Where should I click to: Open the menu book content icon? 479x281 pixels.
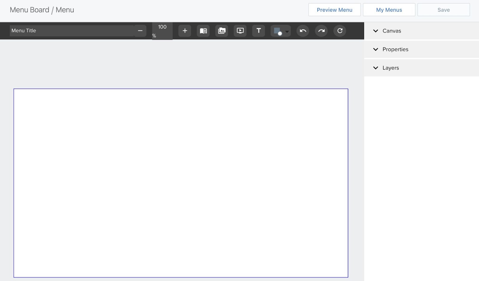click(203, 31)
